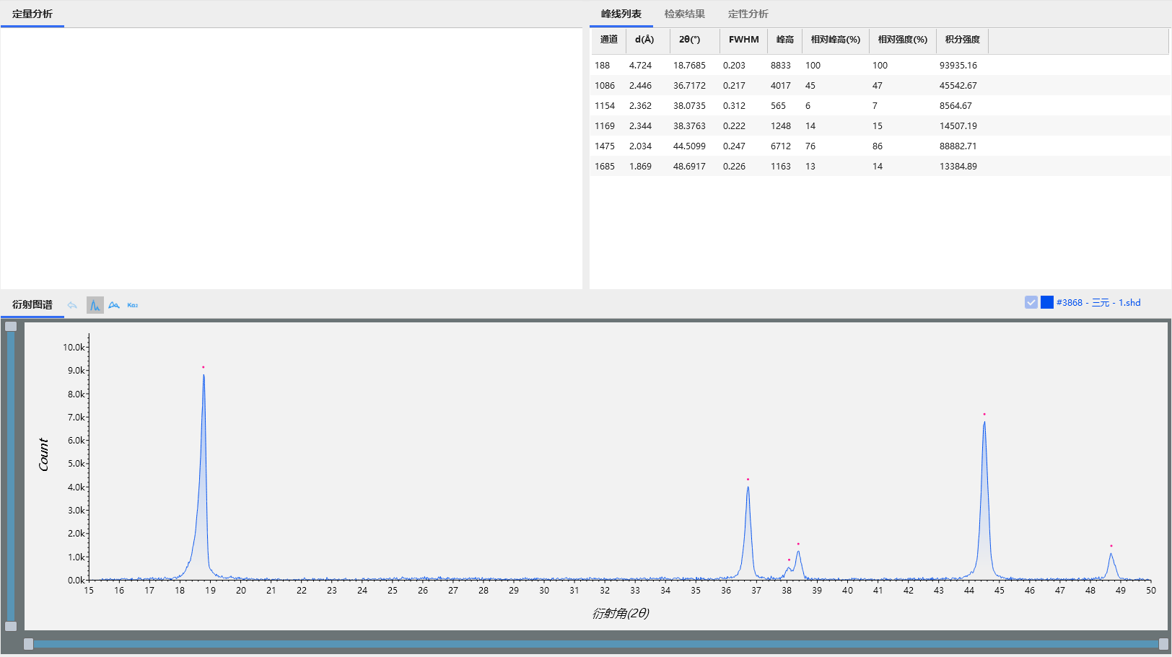Sort the peak list by the 2θ(°) column header
Screen dimensions: 1172x657
click(x=689, y=40)
